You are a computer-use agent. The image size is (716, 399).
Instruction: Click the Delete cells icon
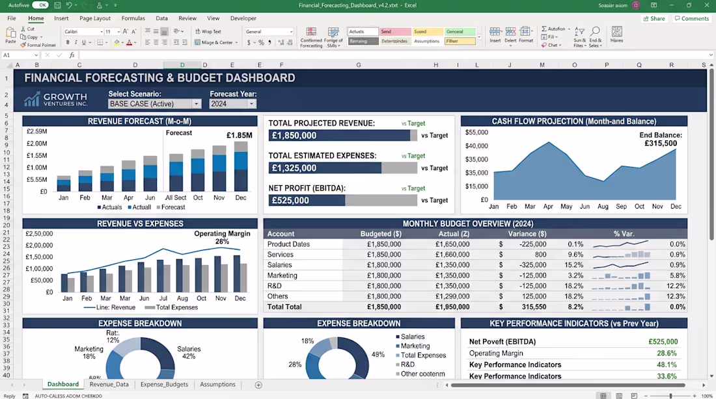coord(510,31)
